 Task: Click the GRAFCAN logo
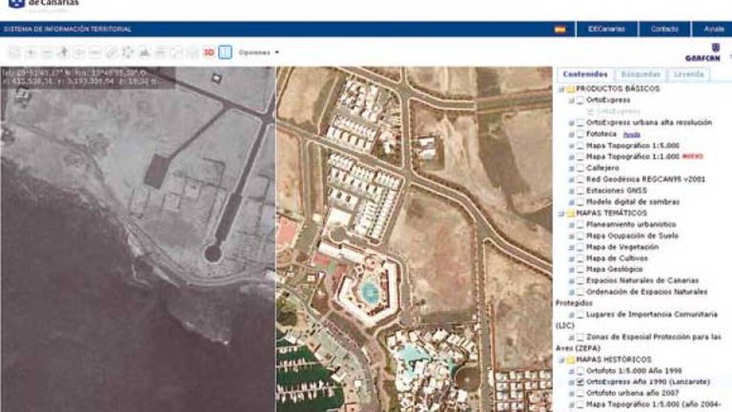(702, 53)
